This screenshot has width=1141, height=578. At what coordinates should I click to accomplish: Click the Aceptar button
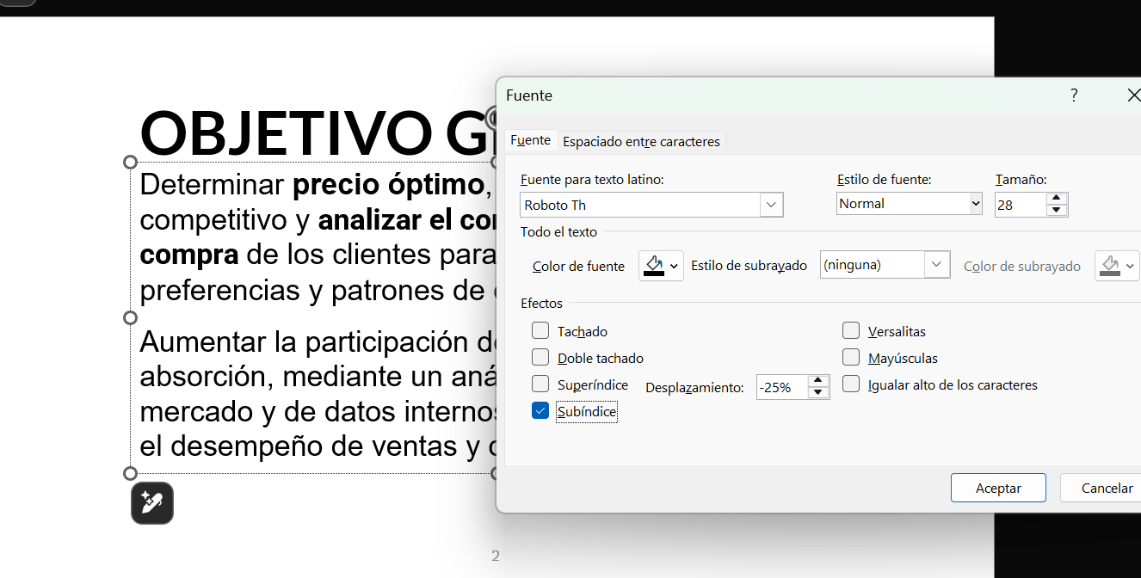coord(998,488)
